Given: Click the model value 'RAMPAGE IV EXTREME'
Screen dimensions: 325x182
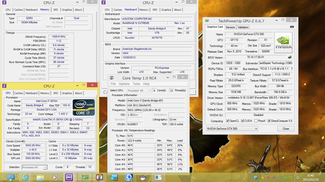Looking at the screenshot, I should (x=144, y=23).
